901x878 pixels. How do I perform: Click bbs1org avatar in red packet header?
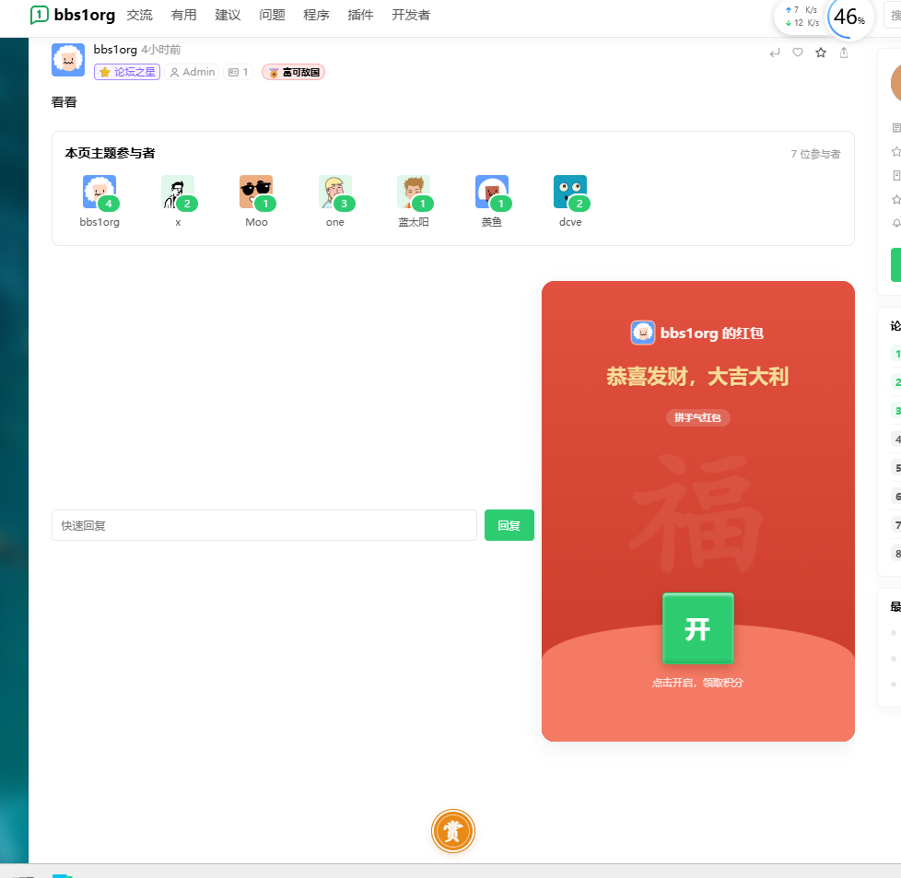[642, 333]
